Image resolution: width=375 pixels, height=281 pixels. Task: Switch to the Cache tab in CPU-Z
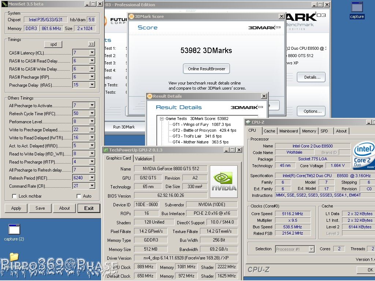tap(269, 131)
